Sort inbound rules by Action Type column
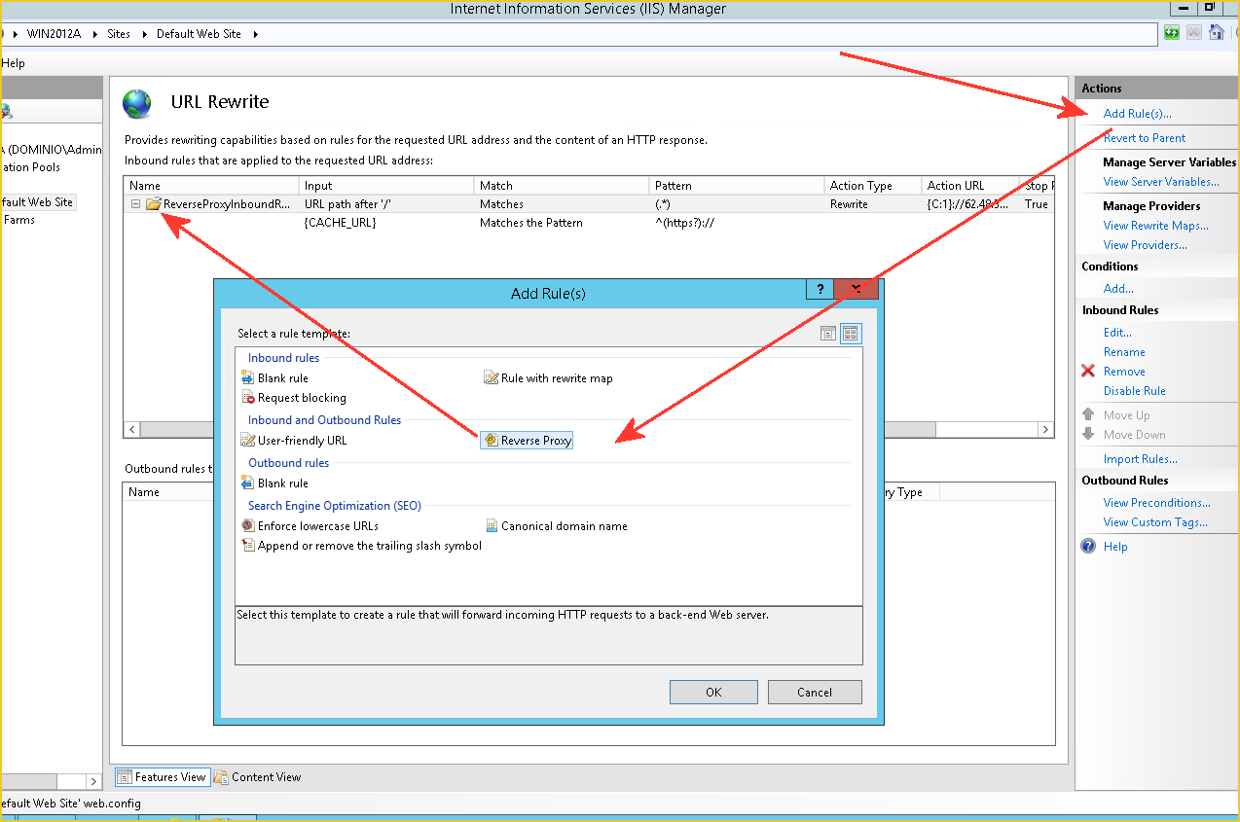Screen dimensions: 1240x822 tap(873, 185)
